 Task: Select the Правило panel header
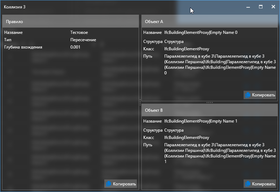coord(71,21)
